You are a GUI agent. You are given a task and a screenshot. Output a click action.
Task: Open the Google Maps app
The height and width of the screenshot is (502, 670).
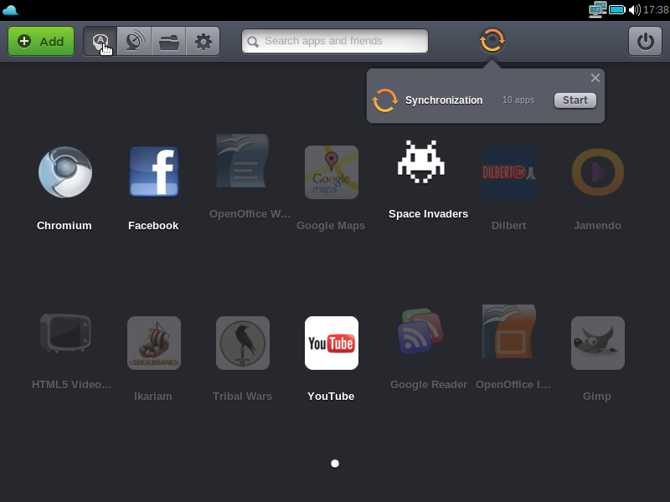pyautogui.click(x=331, y=173)
